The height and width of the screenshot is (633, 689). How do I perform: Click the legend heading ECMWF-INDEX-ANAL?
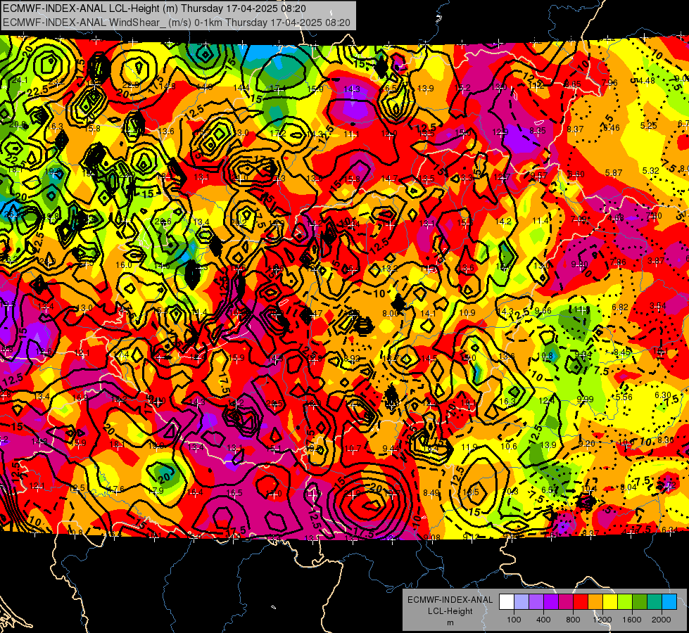tap(450, 600)
